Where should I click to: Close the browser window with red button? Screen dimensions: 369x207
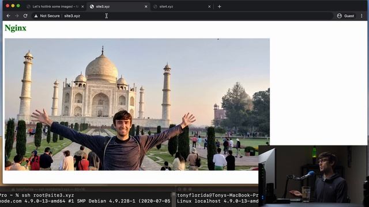coord(7,6)
